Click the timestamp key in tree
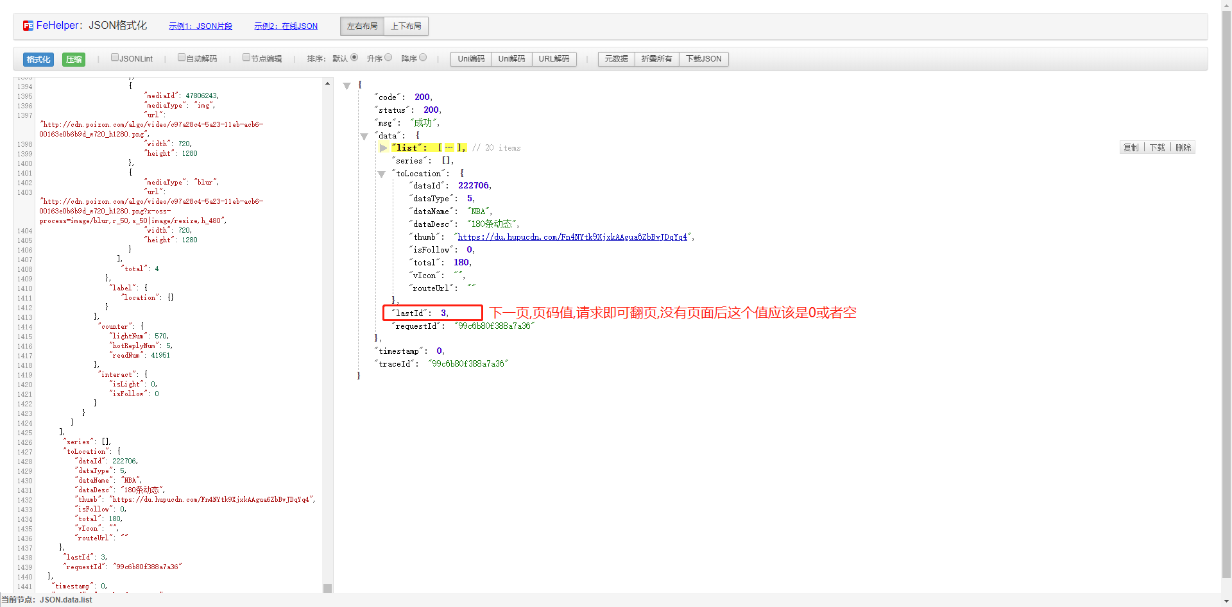 coord(398,351)
